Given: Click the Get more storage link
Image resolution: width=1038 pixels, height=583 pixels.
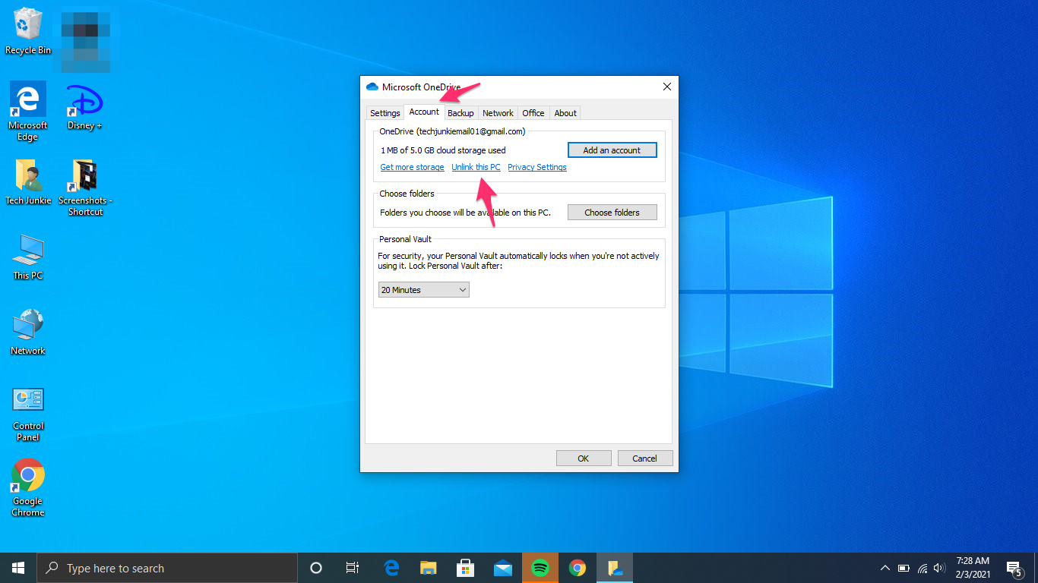Looking at the screenshot, I should pyautogui.click(x=412, y=167).
